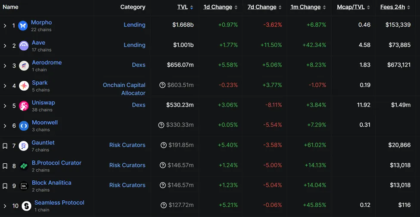Click the Onchain Capital Allocator category link
Viewport: 420px width, 217px height.
(x=124, y=89)
